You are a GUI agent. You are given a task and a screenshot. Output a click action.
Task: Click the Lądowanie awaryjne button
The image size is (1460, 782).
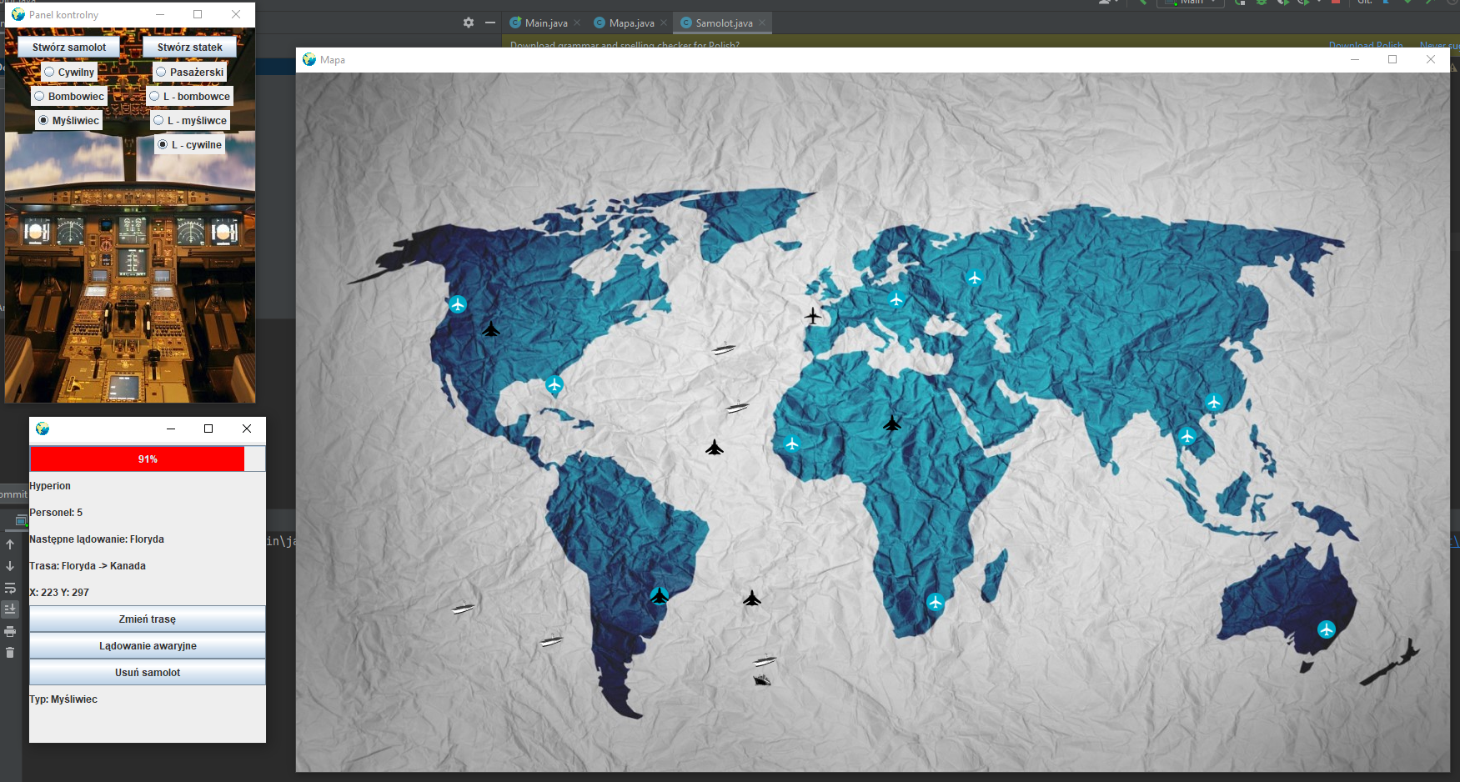[x=147, y=645]
